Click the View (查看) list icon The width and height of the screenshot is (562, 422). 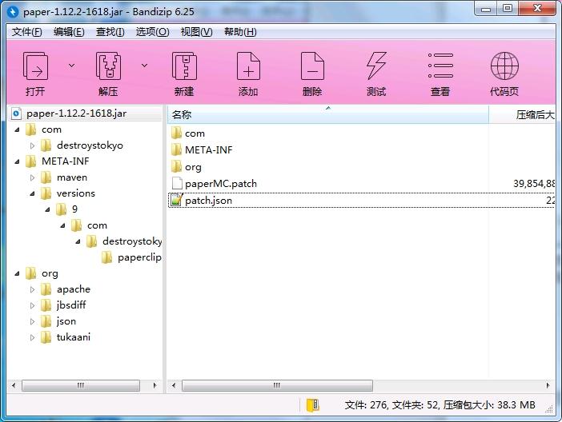click(x=440, y=66)
